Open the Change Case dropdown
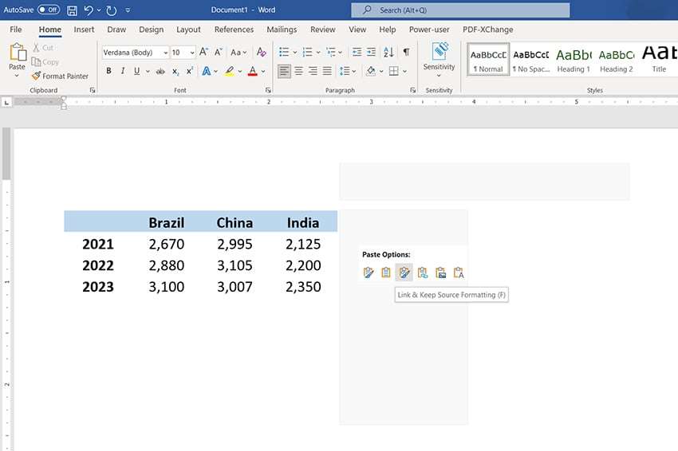The image size is (678, 451). tap(238, 53)
